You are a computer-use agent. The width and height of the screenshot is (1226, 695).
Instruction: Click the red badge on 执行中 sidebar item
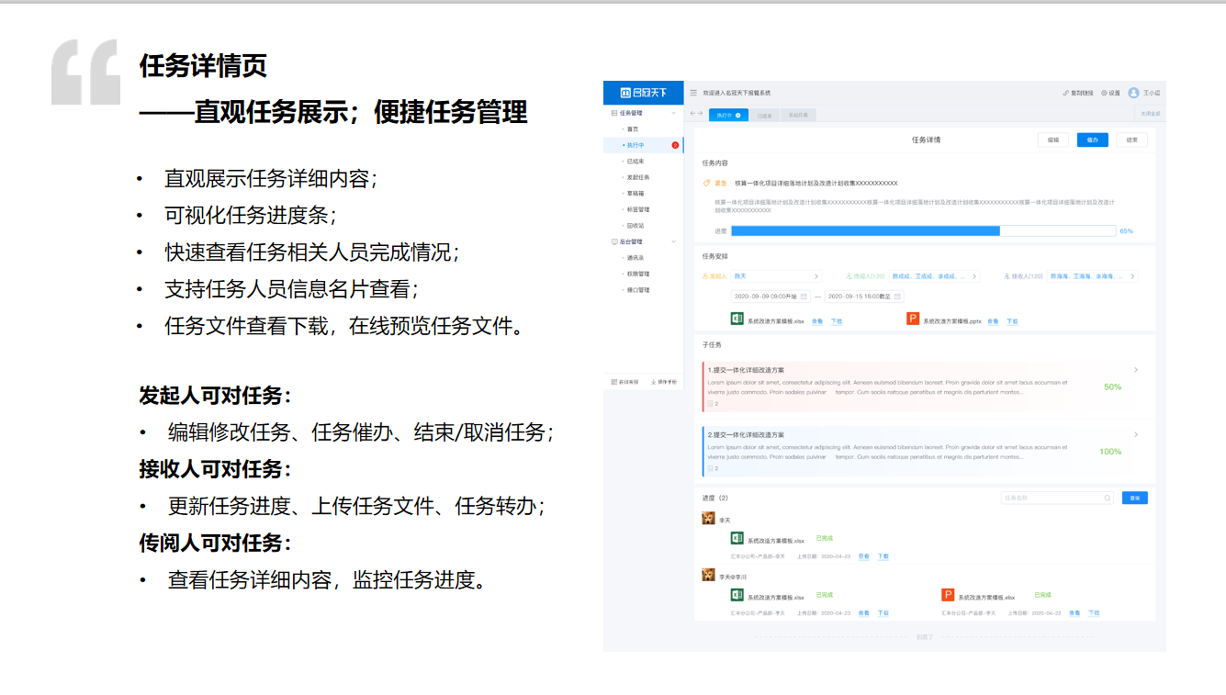pyautogui.click(x=675, y=145)
